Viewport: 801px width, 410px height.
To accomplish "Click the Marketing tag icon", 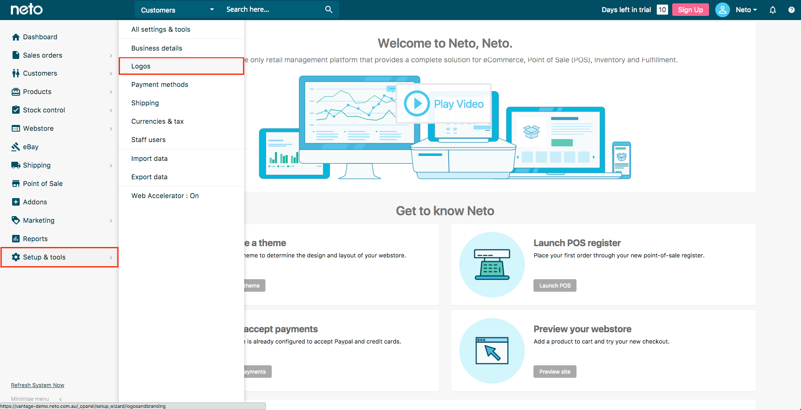I will pyautogui.click(x=16, y=220).
